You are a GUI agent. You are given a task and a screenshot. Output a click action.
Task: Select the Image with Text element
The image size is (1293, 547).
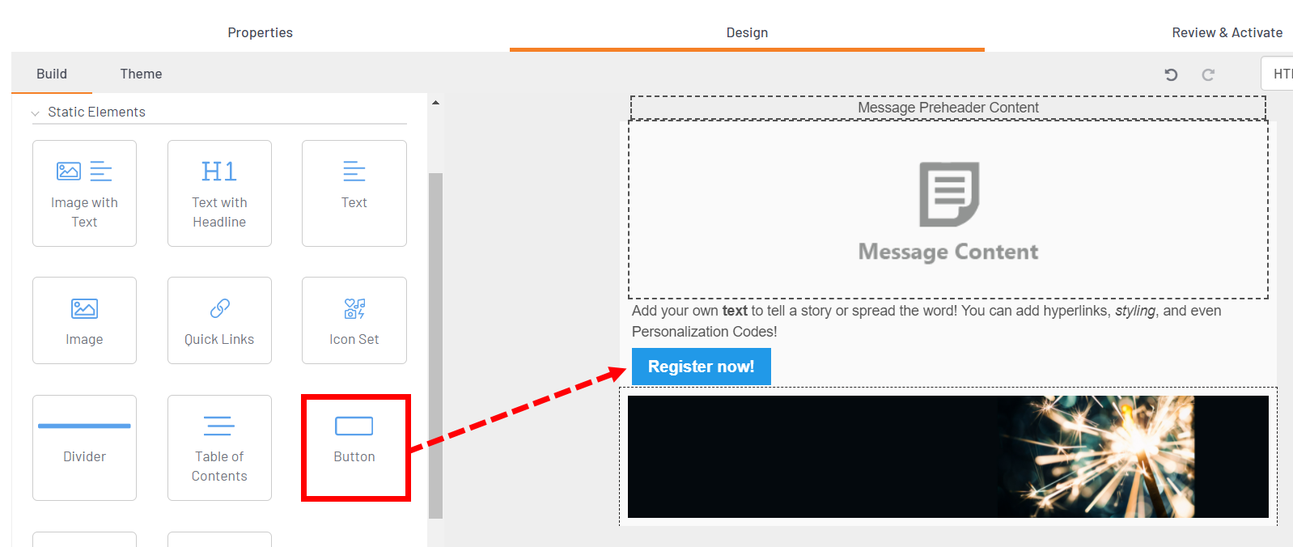(84, 193)
